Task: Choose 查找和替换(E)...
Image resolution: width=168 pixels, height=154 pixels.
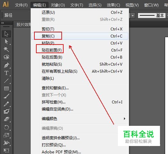Action: (x=80, y=88)
